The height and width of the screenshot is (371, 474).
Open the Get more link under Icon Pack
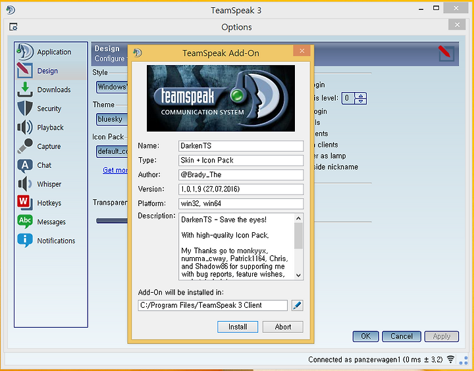(x=115, y=170)
